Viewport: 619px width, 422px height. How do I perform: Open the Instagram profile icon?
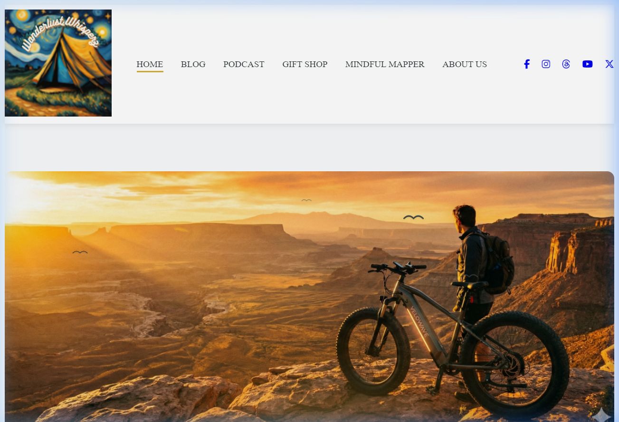pos(546,64)
